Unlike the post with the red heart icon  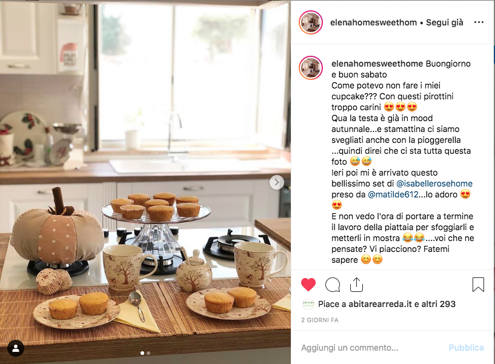(x=308, y=285)
